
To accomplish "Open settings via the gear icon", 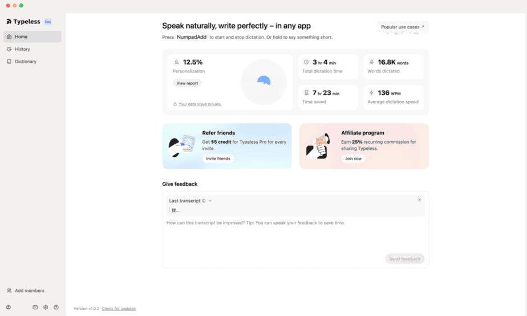I will pyautogui.click(x=46, y=307).
